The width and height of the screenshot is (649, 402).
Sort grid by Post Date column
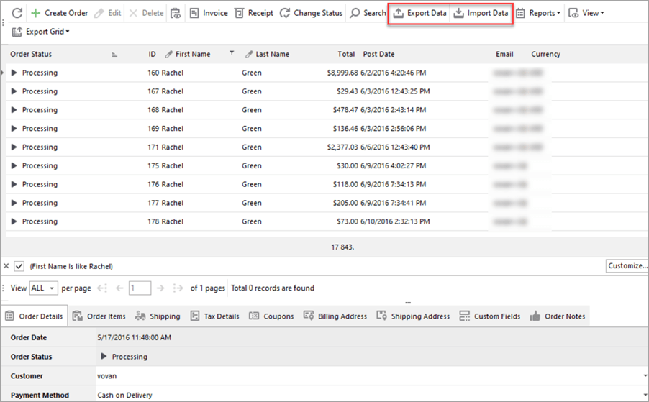coord(378,54)
